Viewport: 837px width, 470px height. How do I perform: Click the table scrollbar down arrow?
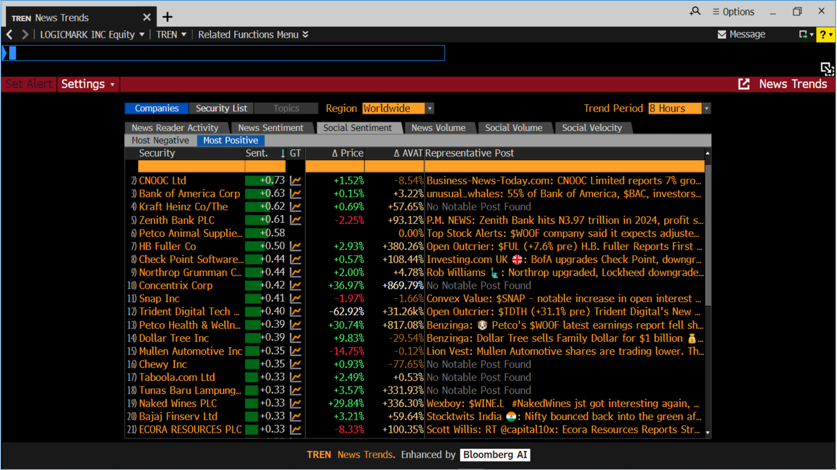coord(707,433)
